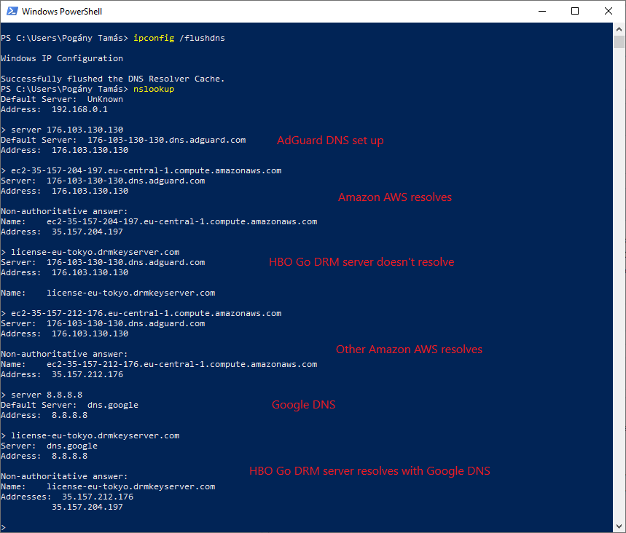The image size is (626, 533).
Task: Click the "Windows IP Configuration" line
Action: pyautogui.click(x=62, y=58)
